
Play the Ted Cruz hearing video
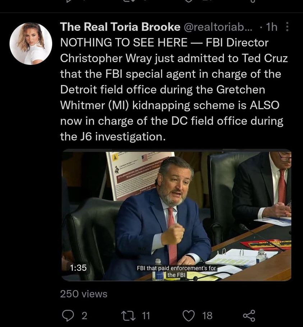click(176, 215)
